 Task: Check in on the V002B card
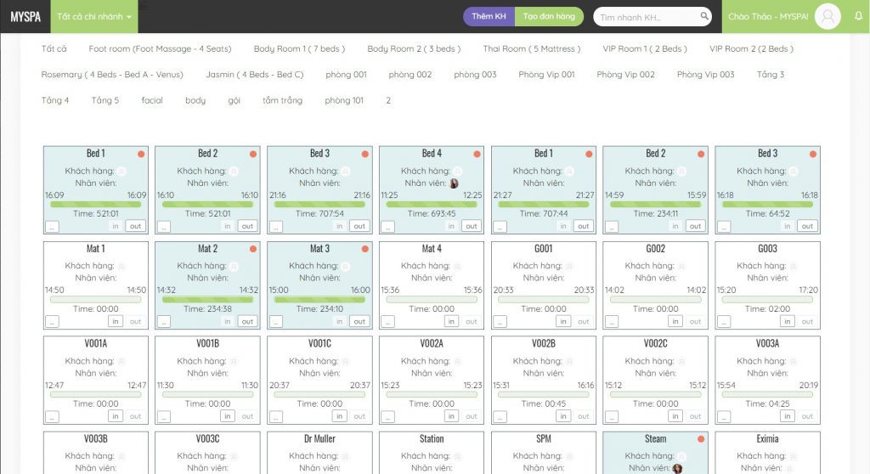pos(562,416)
